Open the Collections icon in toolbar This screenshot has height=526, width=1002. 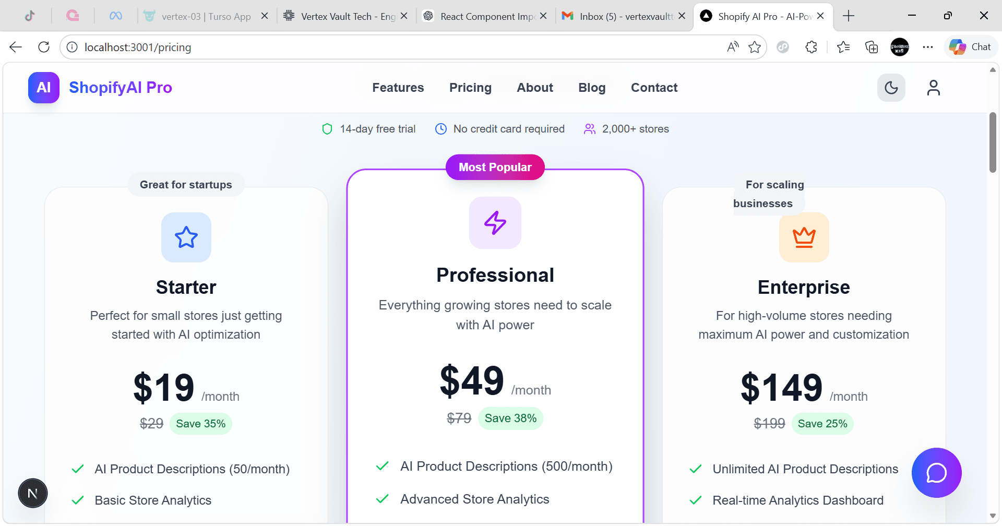coord(871,47)
